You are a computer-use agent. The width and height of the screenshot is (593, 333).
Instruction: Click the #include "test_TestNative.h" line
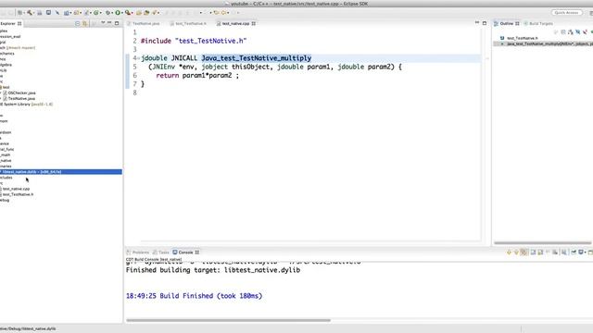tap(194, 41)
